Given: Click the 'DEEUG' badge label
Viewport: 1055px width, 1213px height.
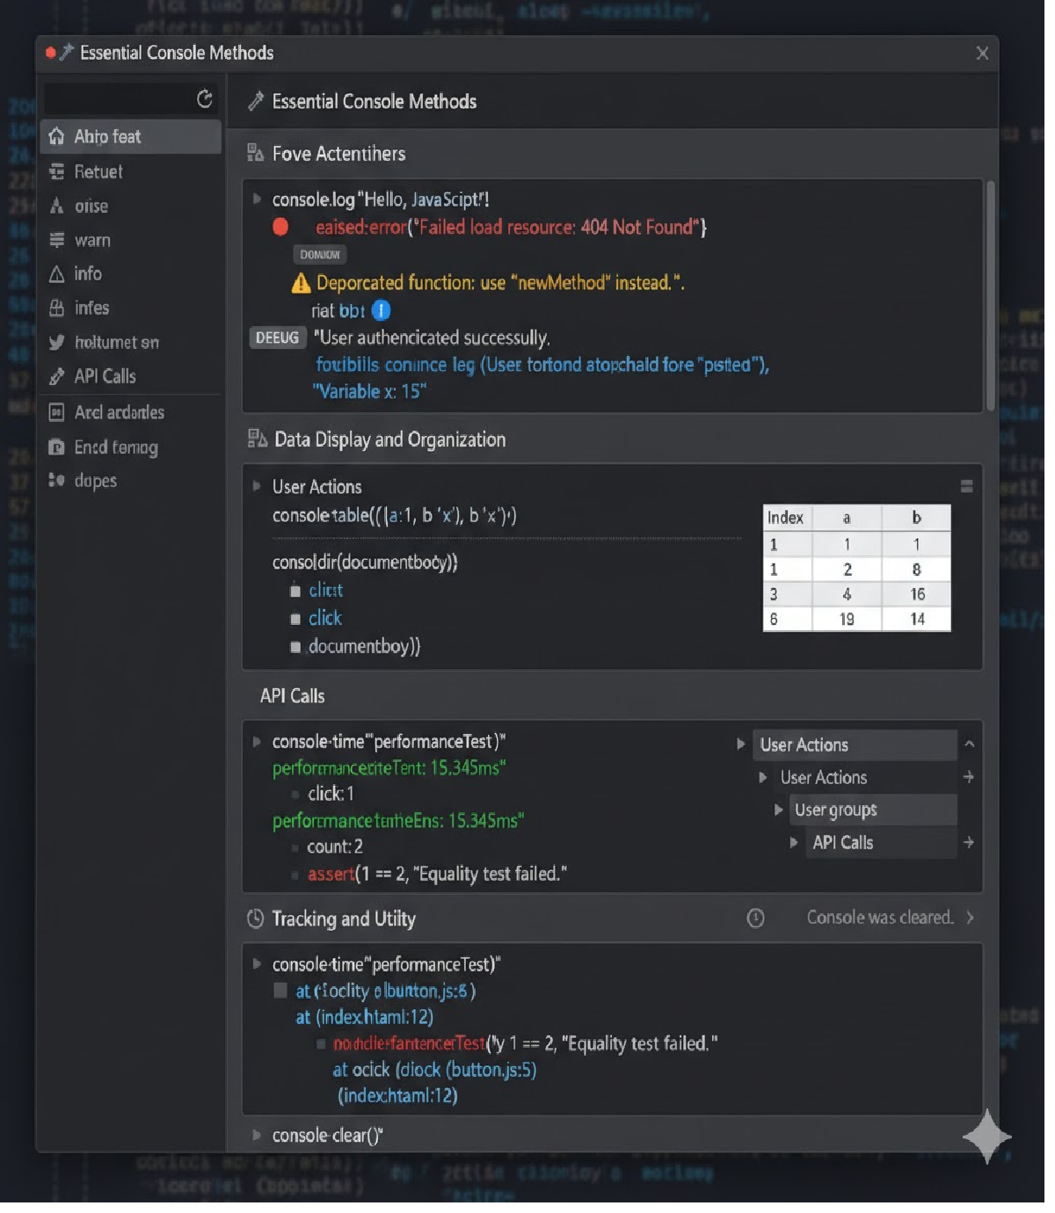Looking at the screenshot, I should point(277,338).
